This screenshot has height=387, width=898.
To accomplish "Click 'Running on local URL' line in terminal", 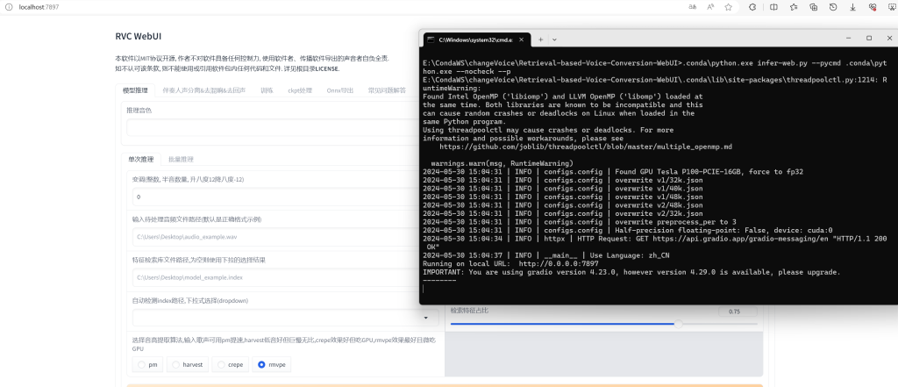I will [x=510, y=264].
